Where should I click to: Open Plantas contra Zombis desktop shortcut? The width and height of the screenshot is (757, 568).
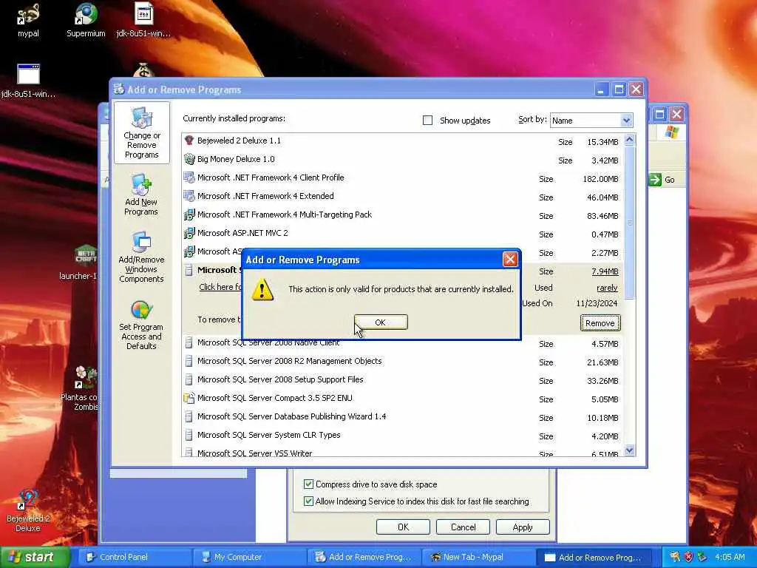click(79, 389)
